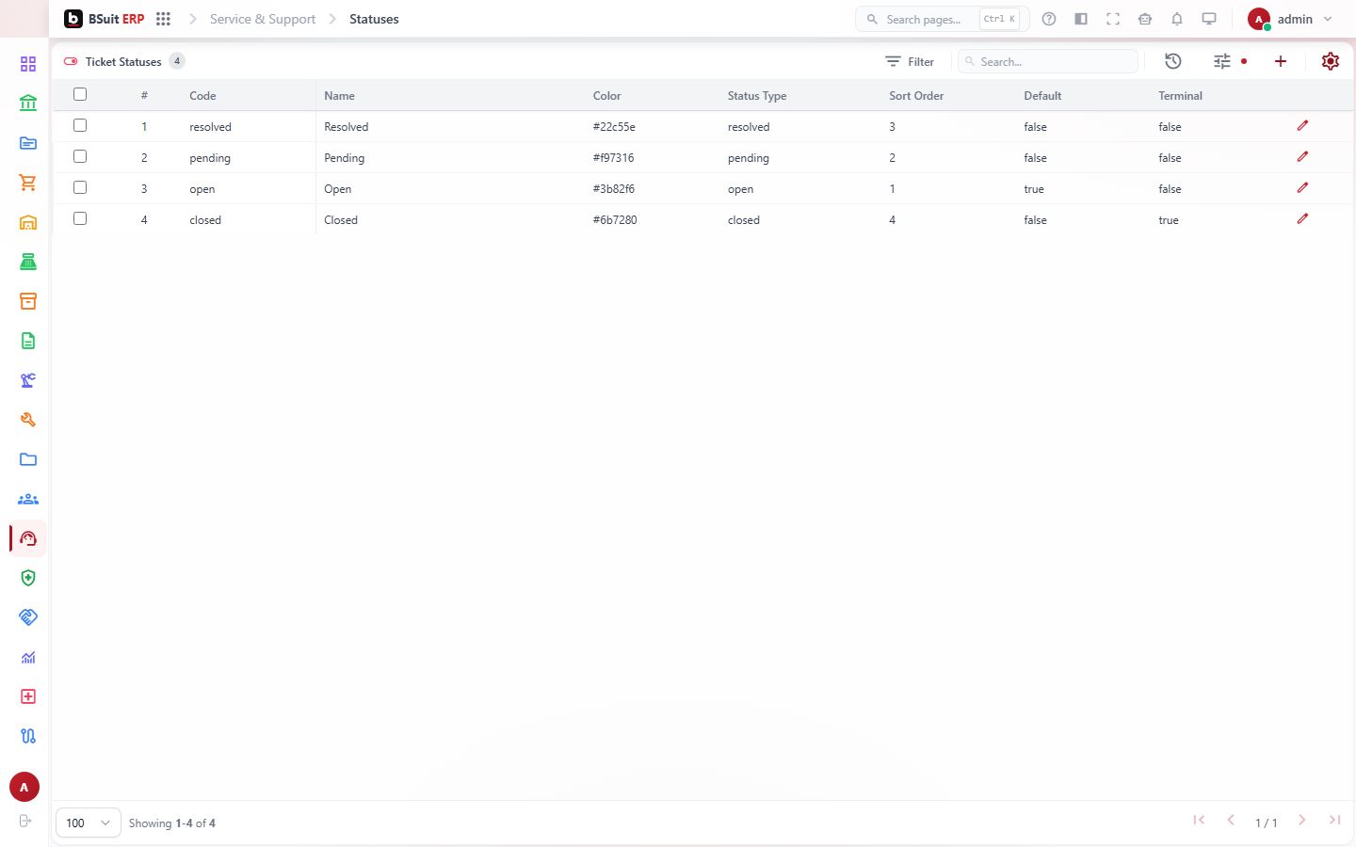Image resolution: width=1356 pixels, height=847 pixels.
Task: Click the color value #f97316
Action: point(613,158)
